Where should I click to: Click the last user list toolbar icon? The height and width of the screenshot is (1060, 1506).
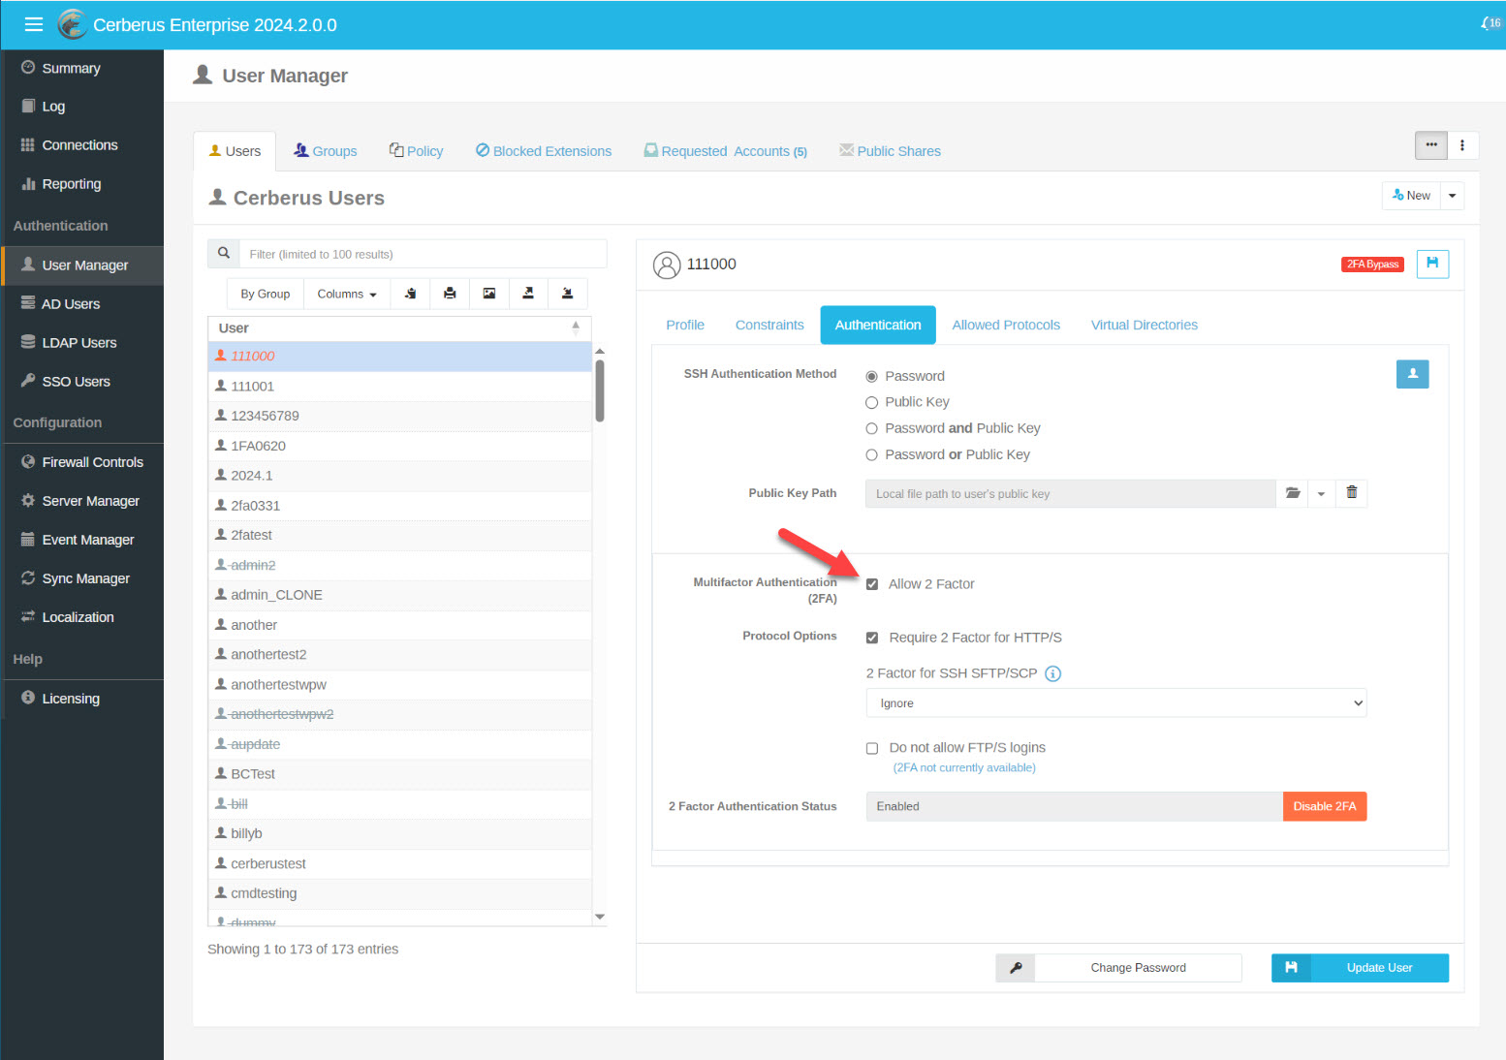point(568,294)
